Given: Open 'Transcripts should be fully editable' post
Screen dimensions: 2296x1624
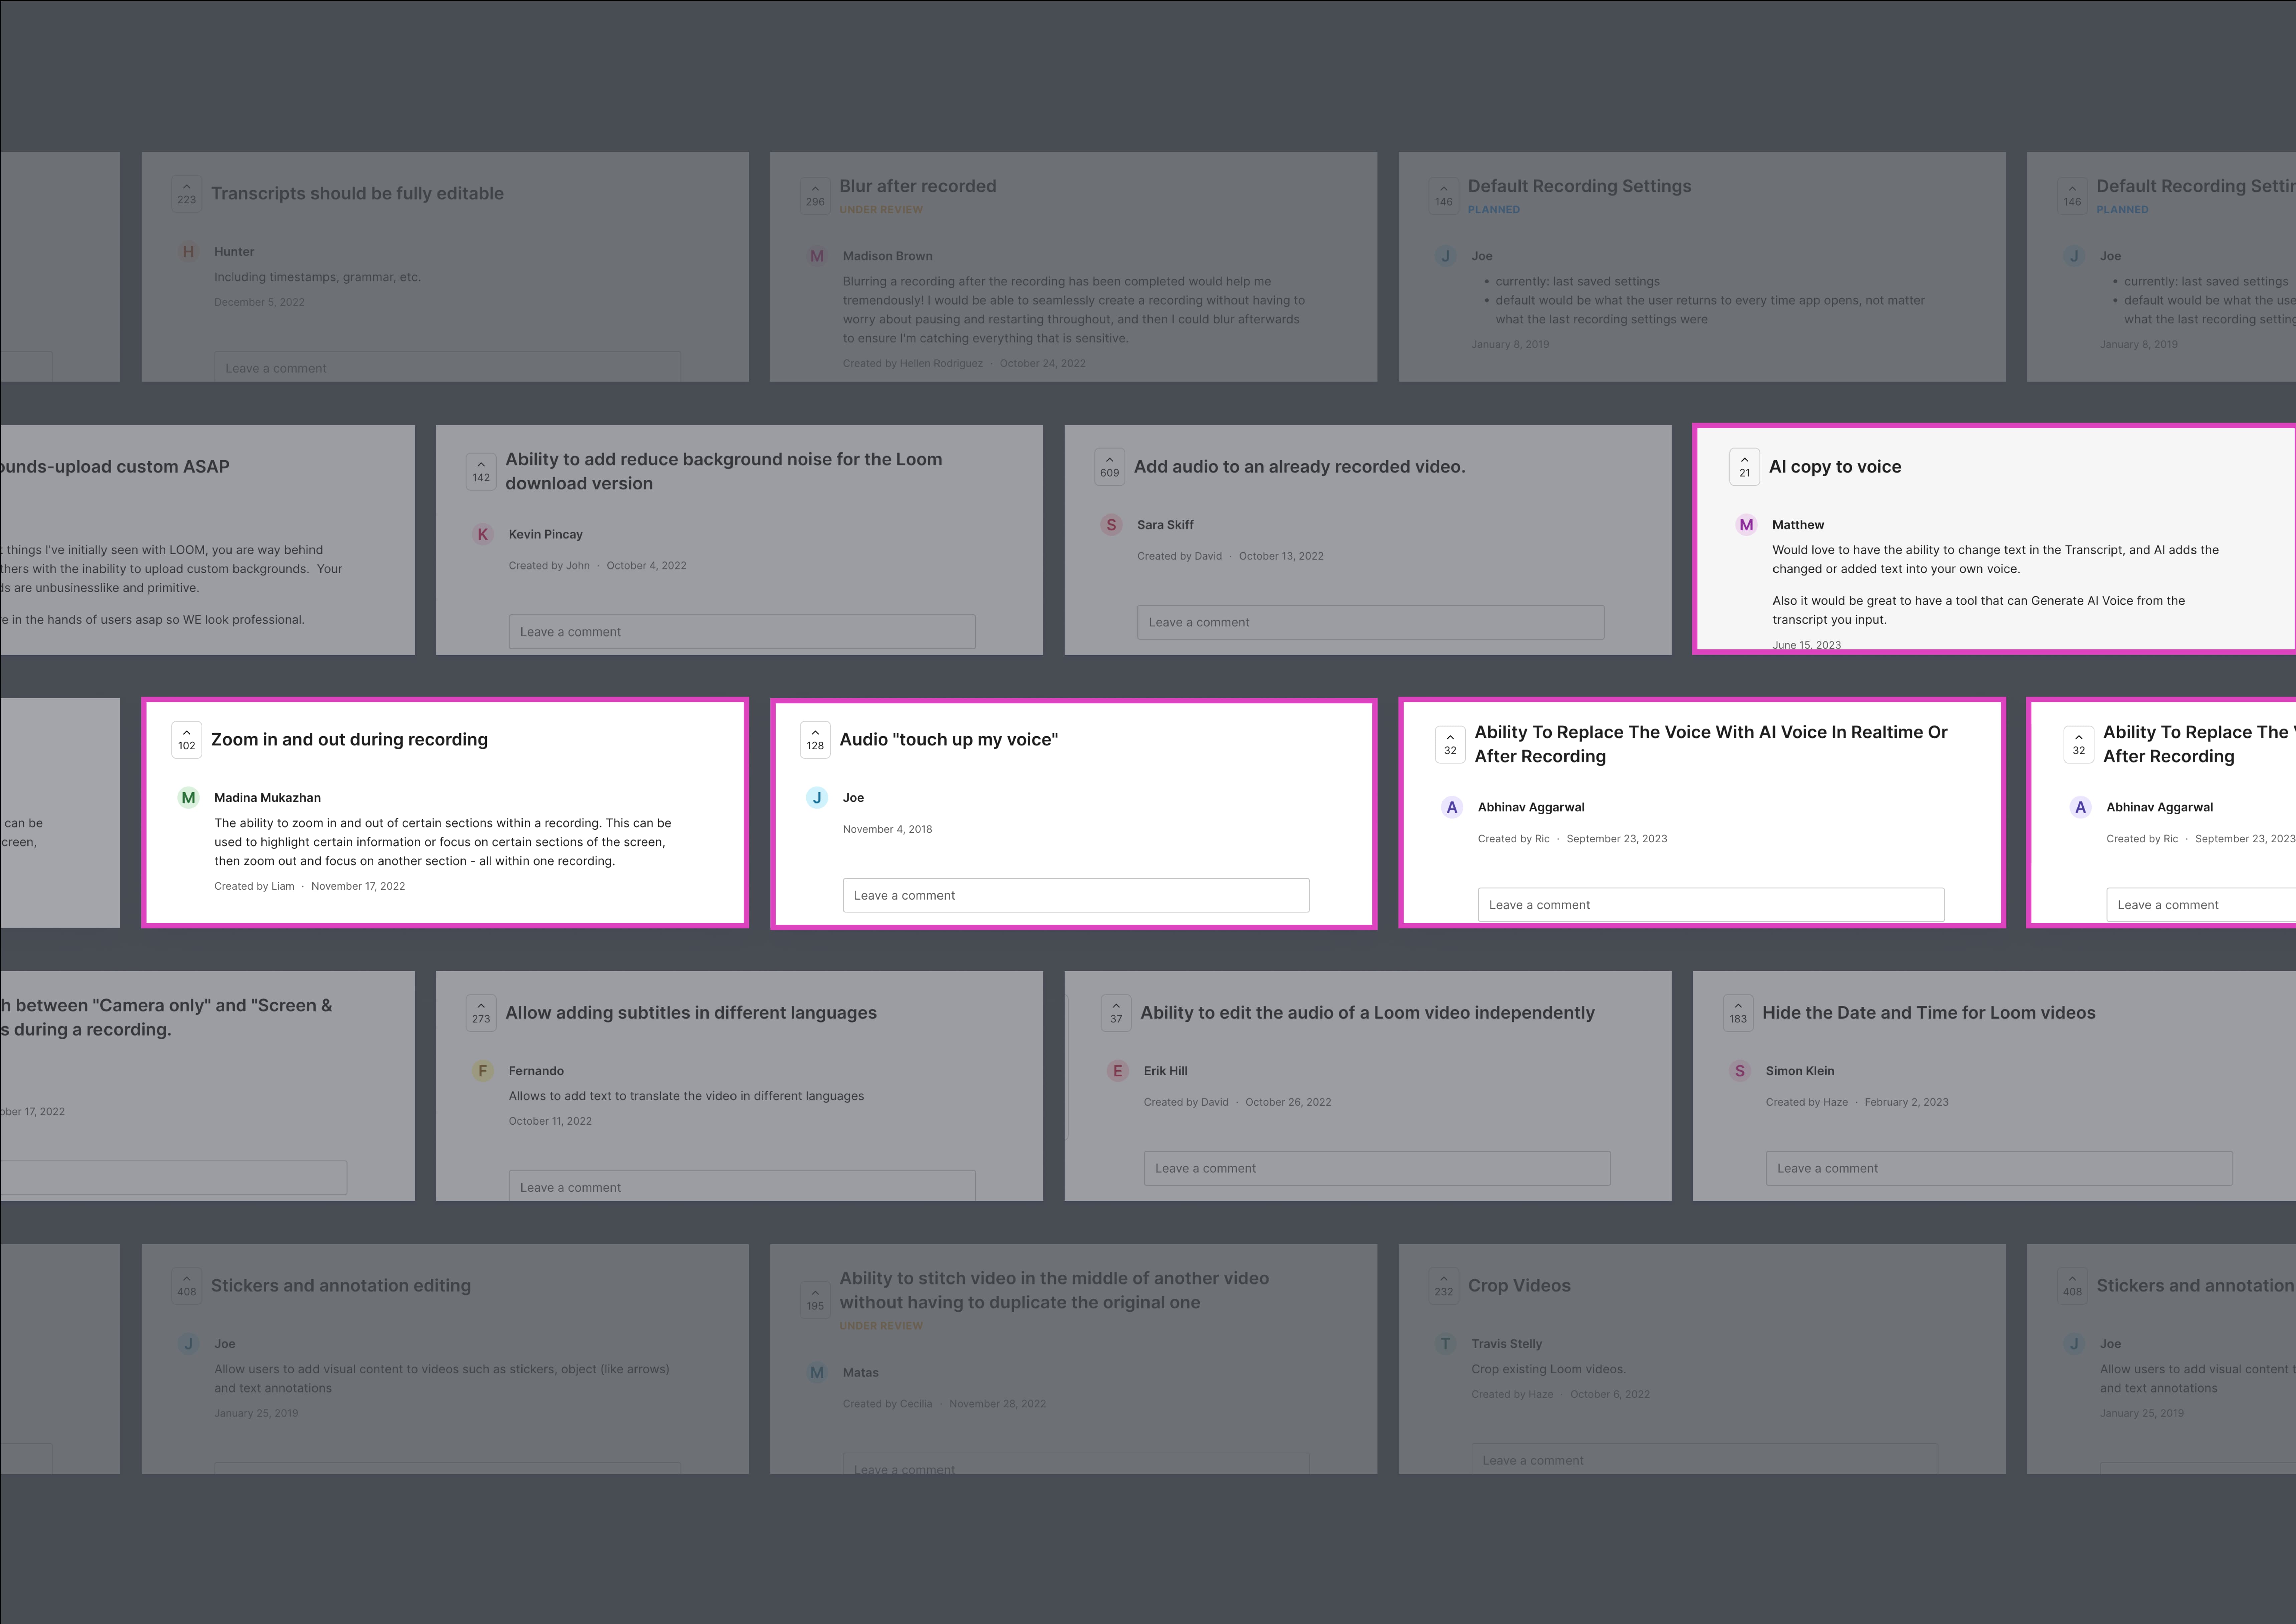Looking at the screenshot, I should click(x=357, y=193).
